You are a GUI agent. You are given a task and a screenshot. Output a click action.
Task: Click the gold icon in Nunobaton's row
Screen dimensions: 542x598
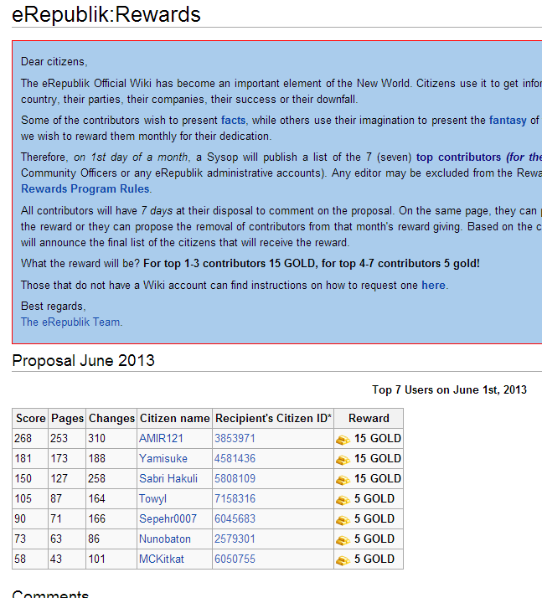click(343, 540)
